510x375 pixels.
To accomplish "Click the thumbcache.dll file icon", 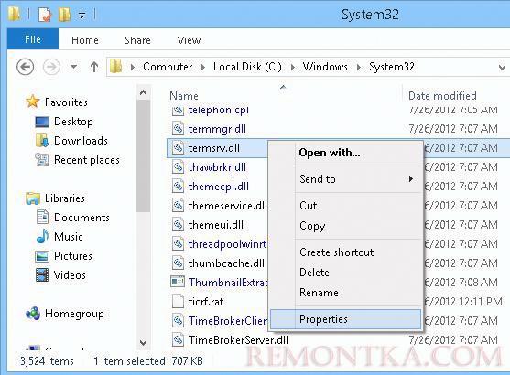I will 178,263.
